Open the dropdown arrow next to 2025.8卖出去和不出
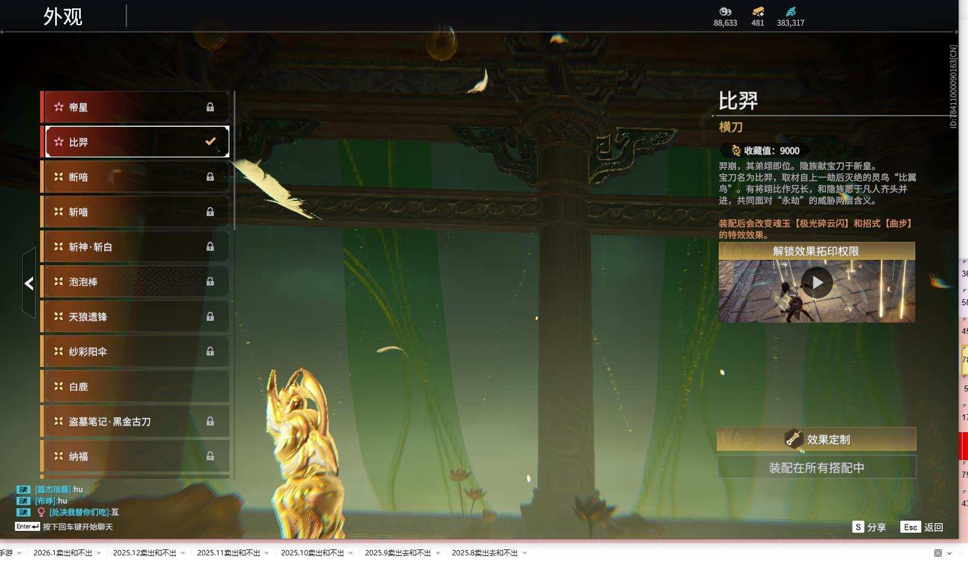The image size is (968, 562). pos(525,553)
